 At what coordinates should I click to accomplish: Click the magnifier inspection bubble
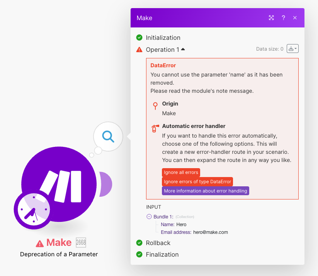108,136
